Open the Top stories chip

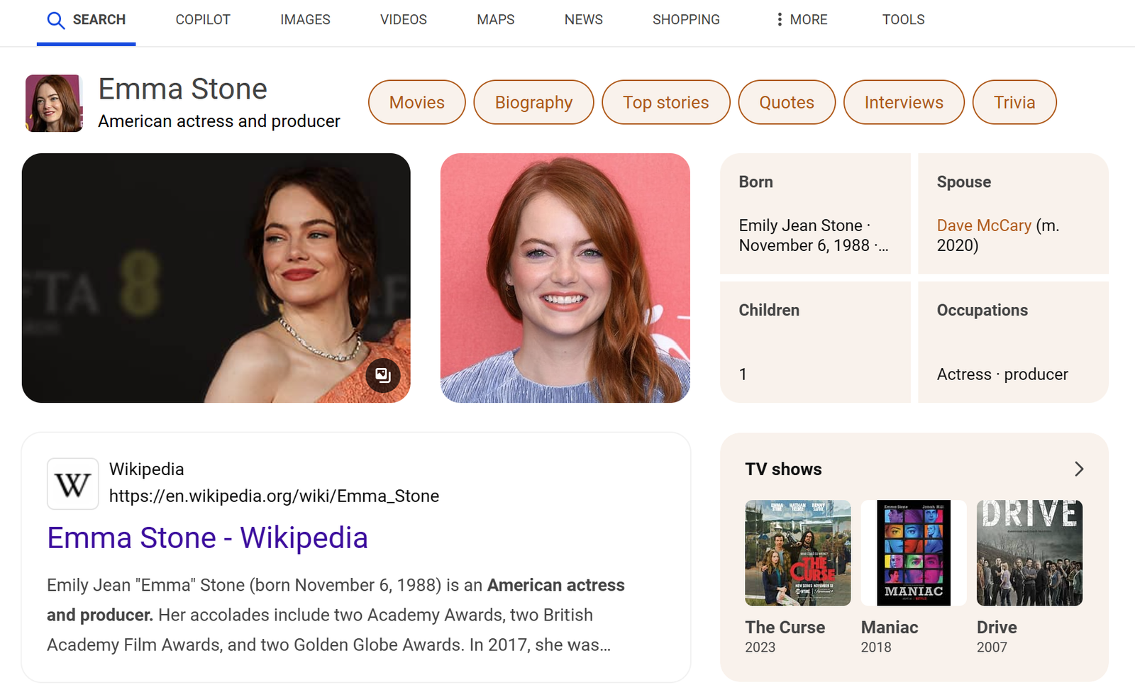click(x=665, y=103)
